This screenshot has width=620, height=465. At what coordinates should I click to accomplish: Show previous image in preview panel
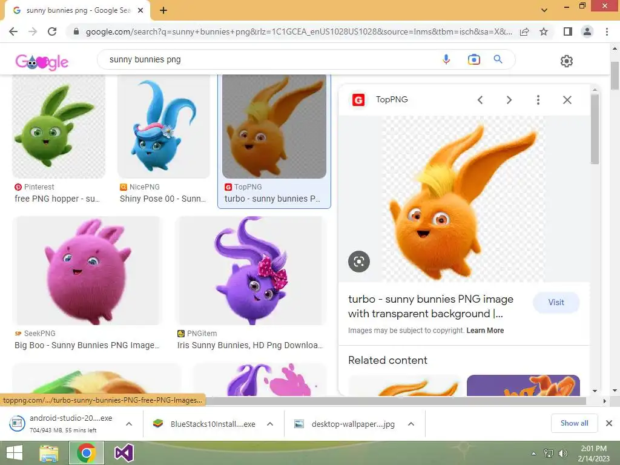click(480, 100)
